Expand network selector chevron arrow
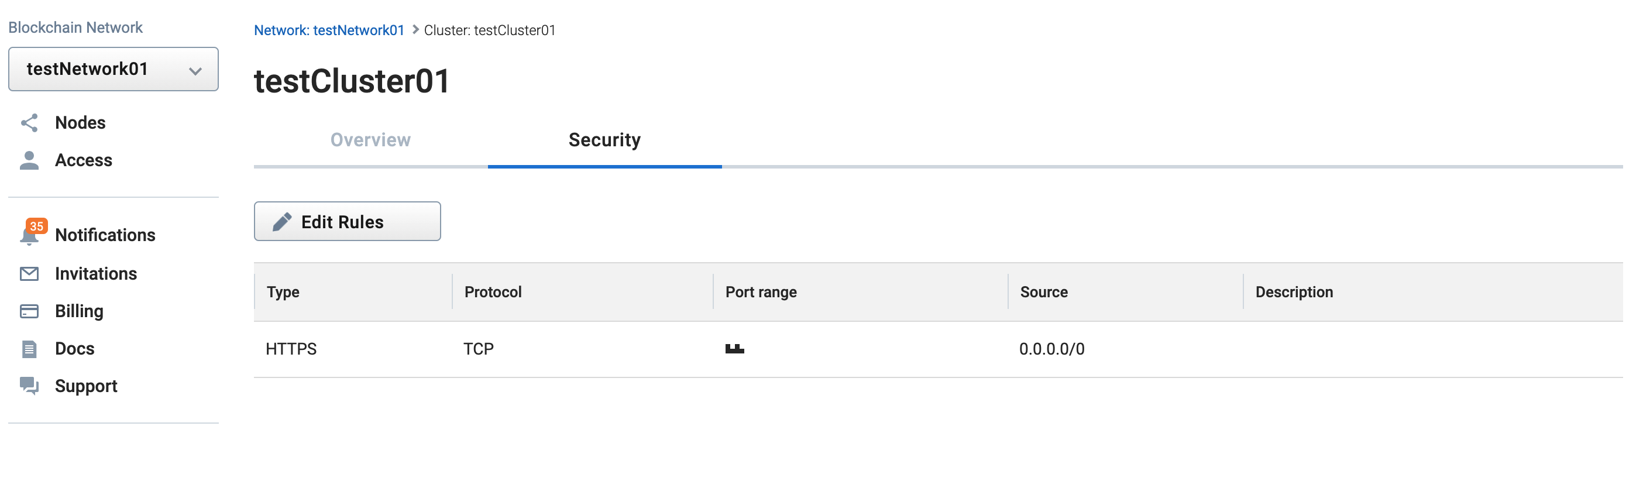Screen dimensions: 1636x481 pos(195,71)
